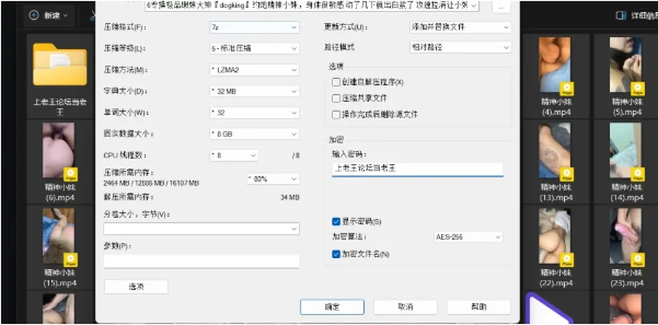This screenshot has width=658, height=325.
Task: Tick 操作完成后删除源文件 checkbox
Action: (336, 115)
